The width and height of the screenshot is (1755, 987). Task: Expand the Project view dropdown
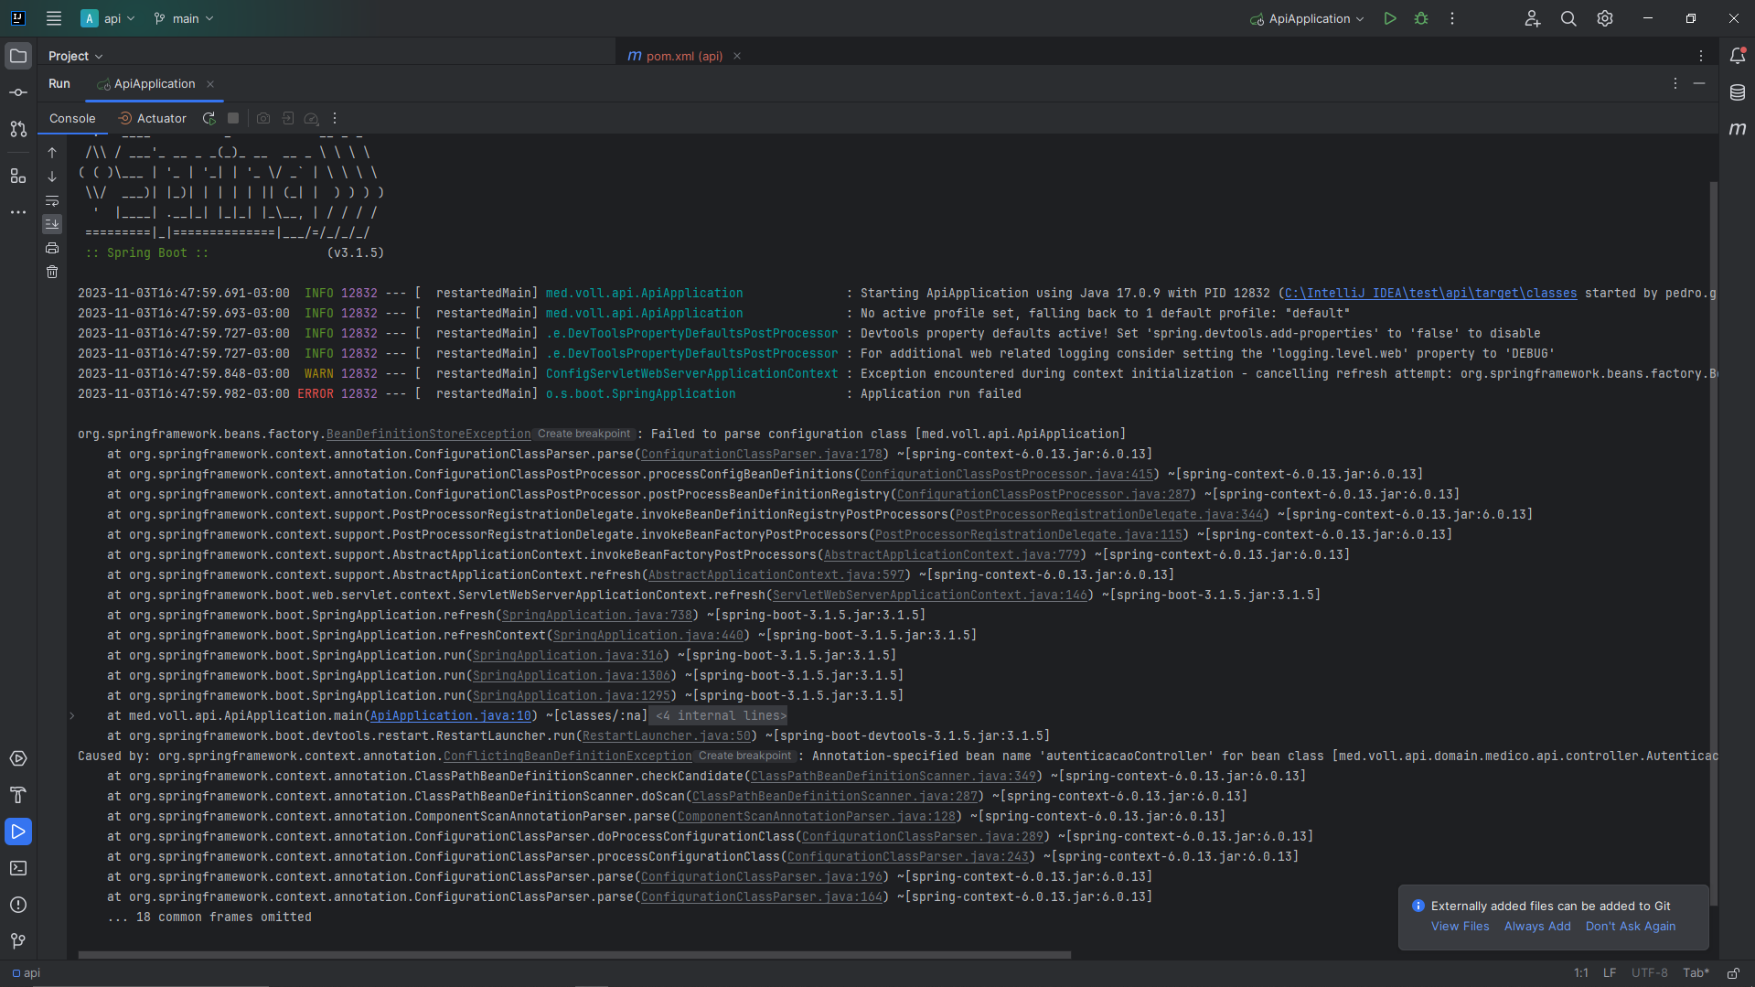(x=75, y=56)
